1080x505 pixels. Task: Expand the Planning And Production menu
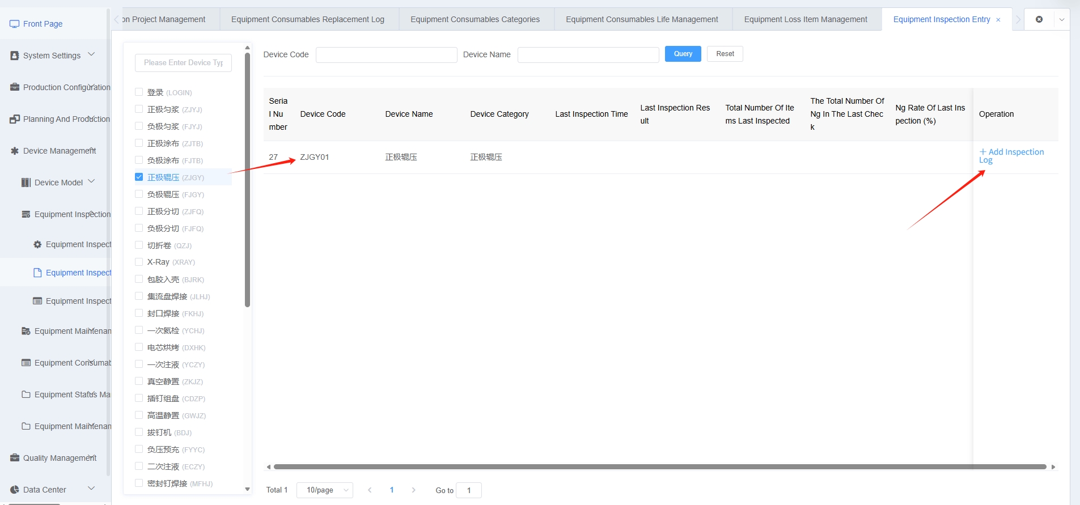(91, 118)
